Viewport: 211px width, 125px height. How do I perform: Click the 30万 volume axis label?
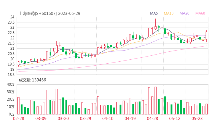(11, 92)
